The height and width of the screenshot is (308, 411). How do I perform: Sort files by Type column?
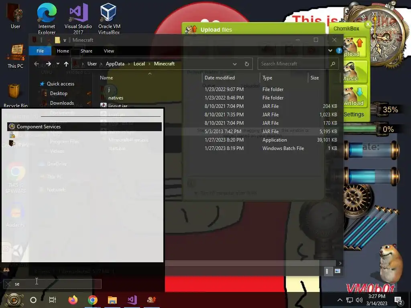(x=267, y=78)
